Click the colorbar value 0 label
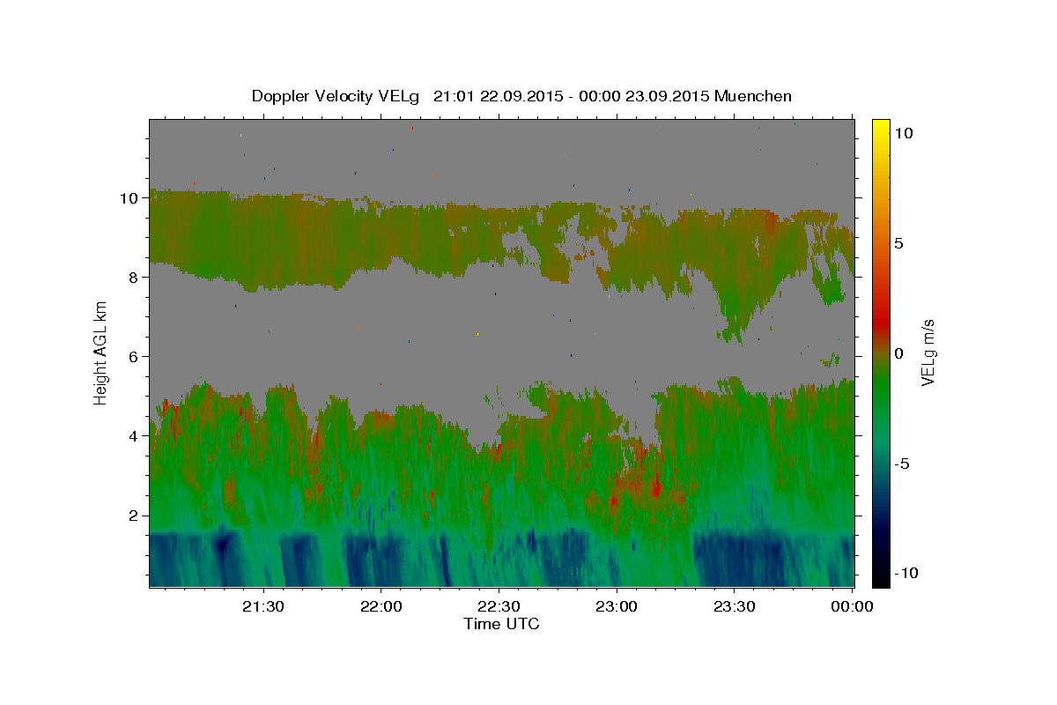 click(x=900, y=353)
